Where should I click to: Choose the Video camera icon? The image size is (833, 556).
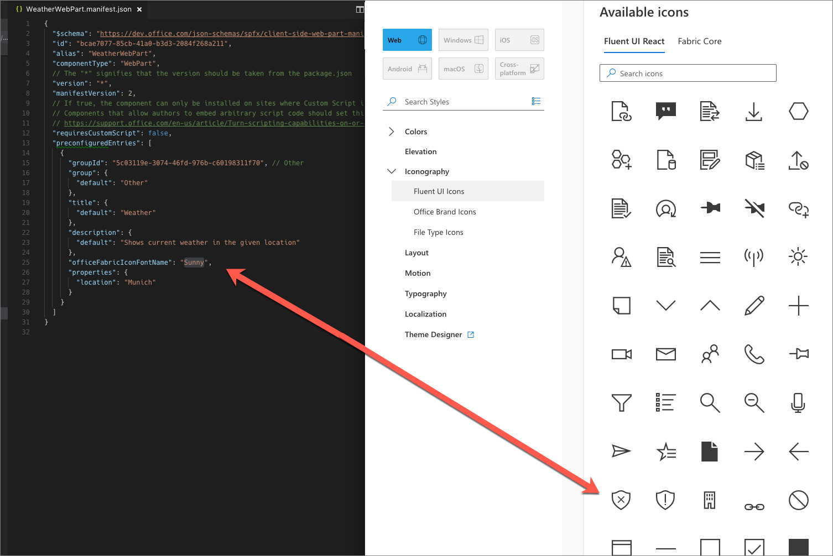pos(622,354)
